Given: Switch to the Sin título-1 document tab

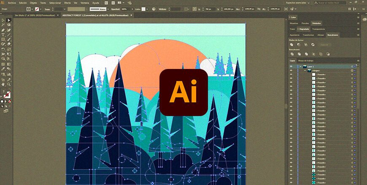Looking at the screenshot, I should click(35, 15).
